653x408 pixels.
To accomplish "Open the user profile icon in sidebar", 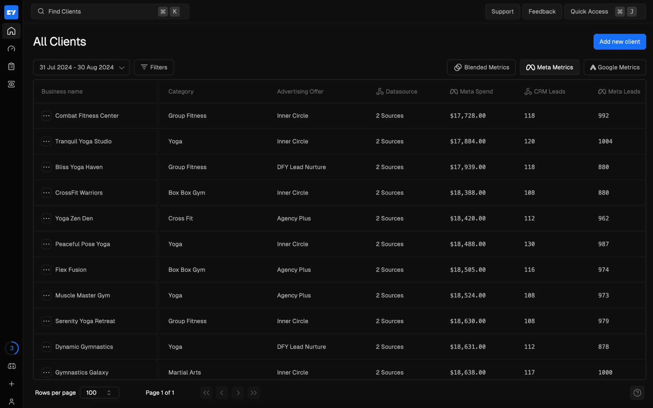I will tap(11, 401).
